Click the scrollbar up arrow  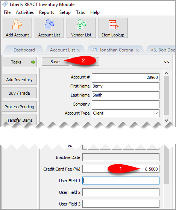coord(166,73)
